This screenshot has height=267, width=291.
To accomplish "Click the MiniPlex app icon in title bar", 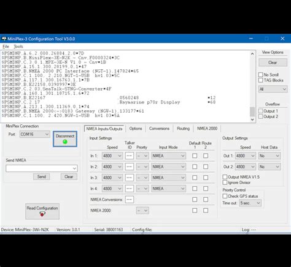I will (x=4, y=39).
